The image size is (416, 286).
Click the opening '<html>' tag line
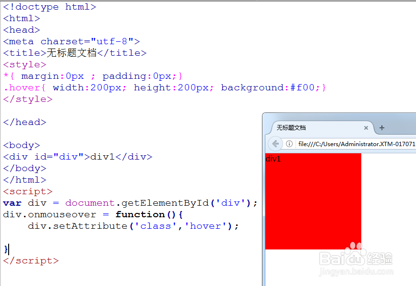22,18
